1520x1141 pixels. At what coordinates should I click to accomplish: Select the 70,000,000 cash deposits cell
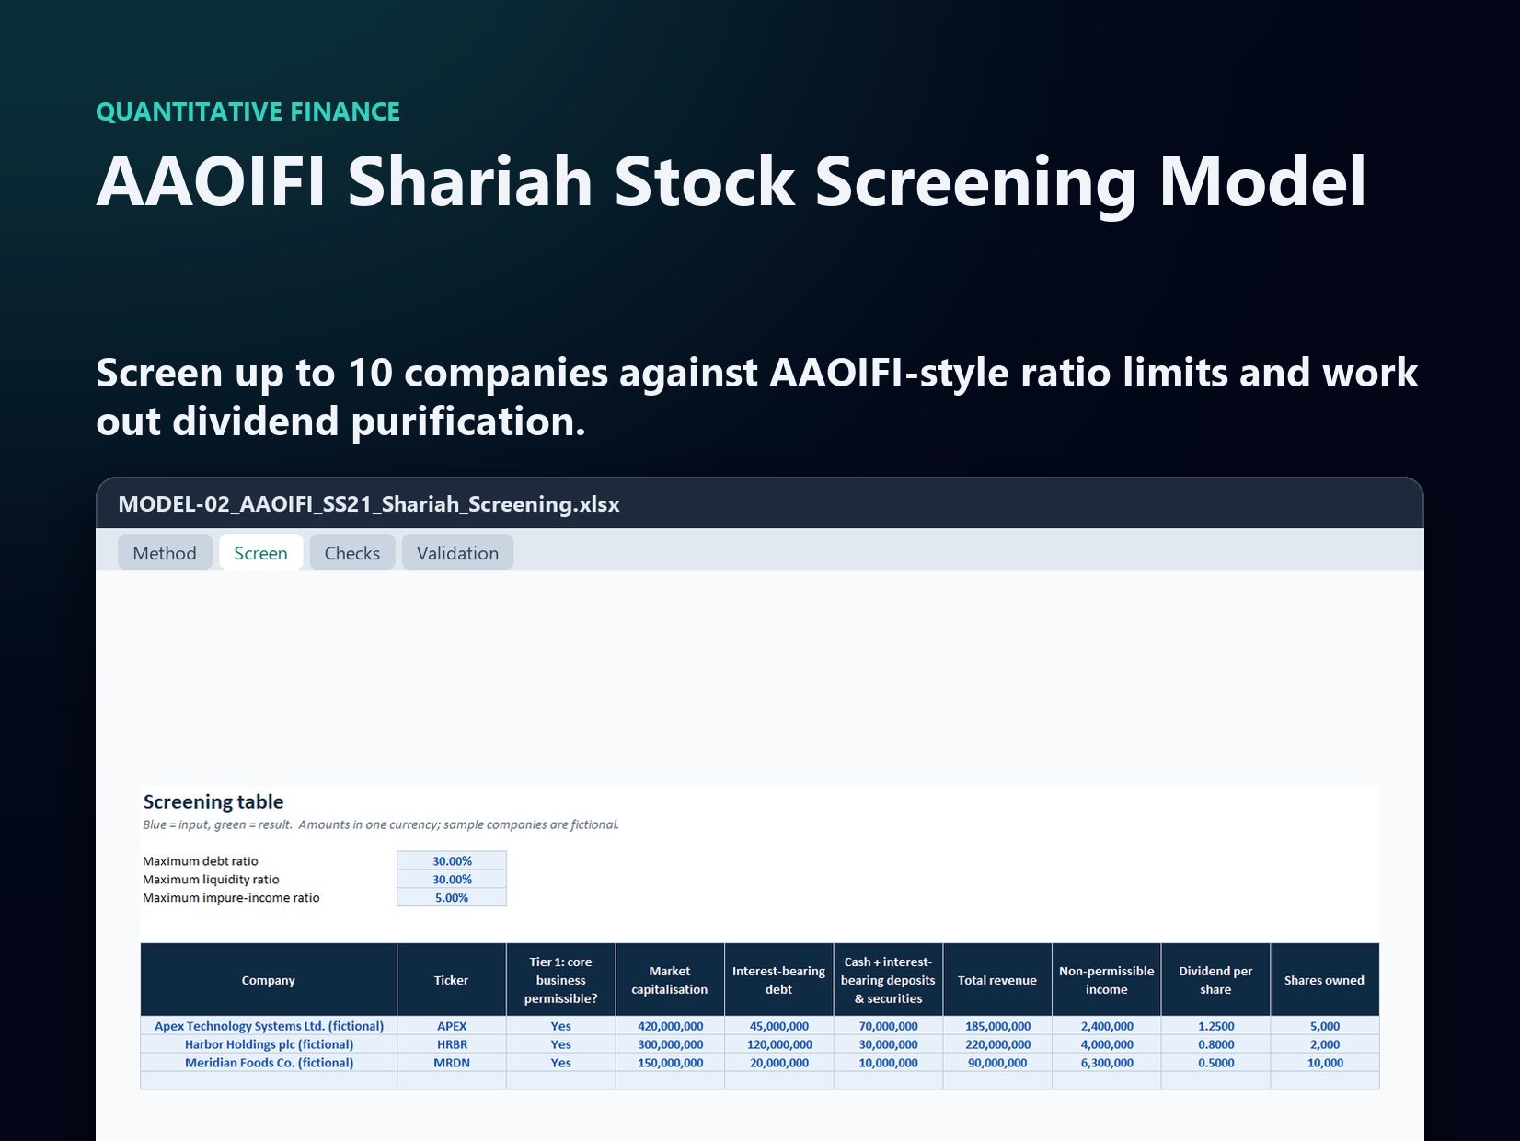(888, 1026)
